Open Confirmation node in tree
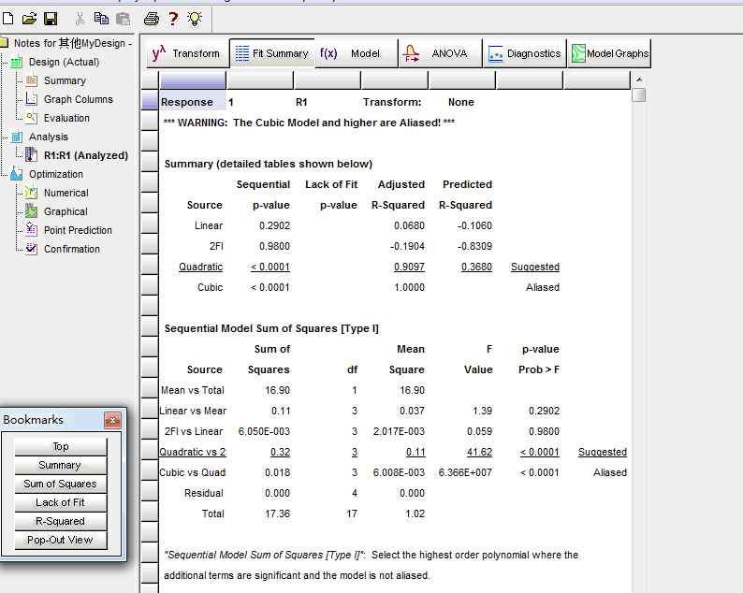This screenshot has height=593, width=743. (72, 249)
